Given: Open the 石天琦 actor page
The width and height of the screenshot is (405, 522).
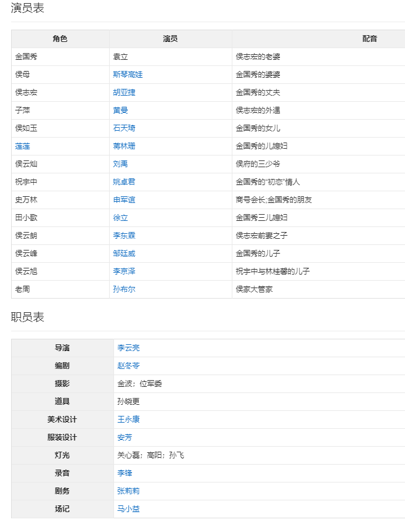Looking at the screenshot, I should [x=124, y=128].
